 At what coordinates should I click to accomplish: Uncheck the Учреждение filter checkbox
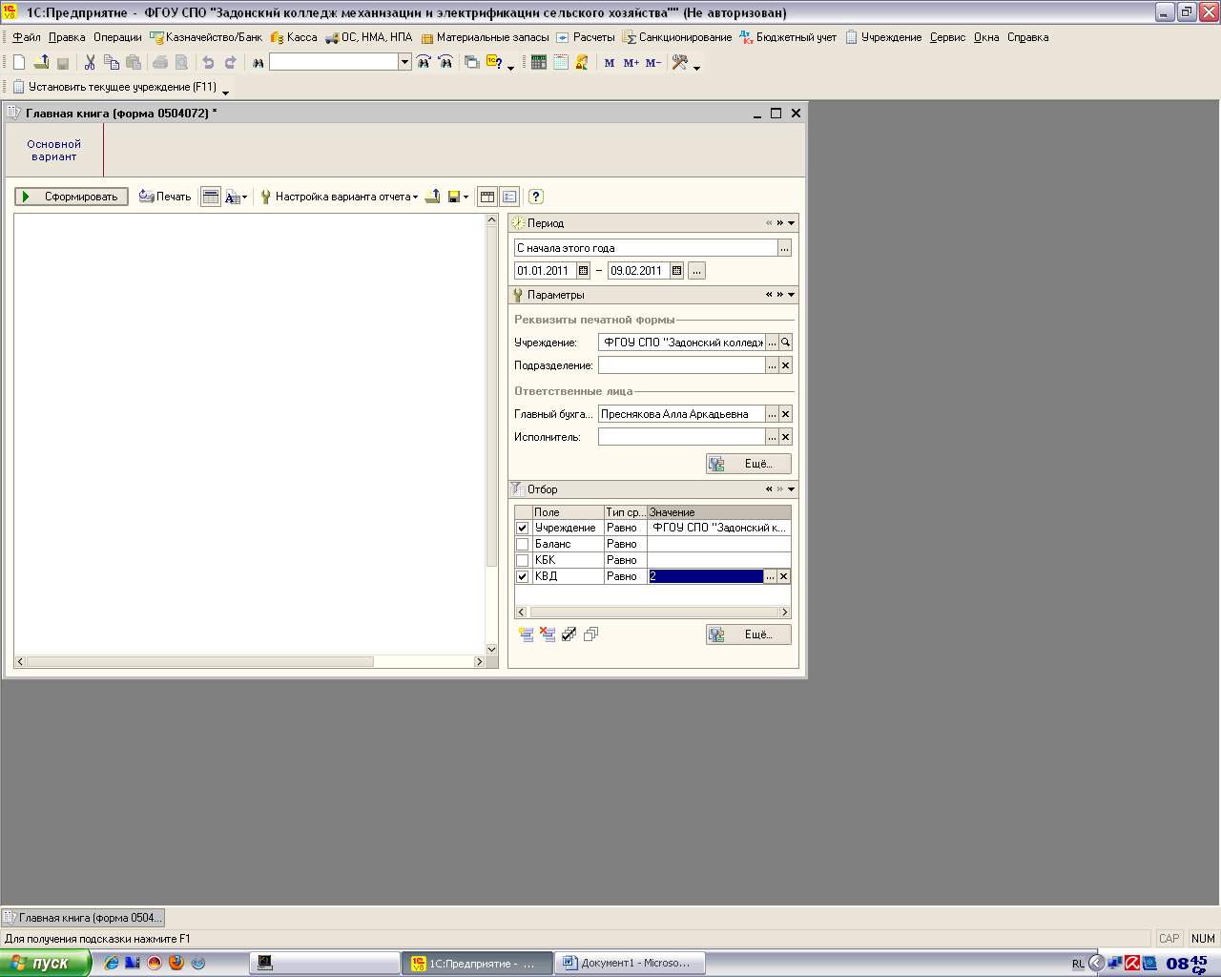click(x=522, y=528)
